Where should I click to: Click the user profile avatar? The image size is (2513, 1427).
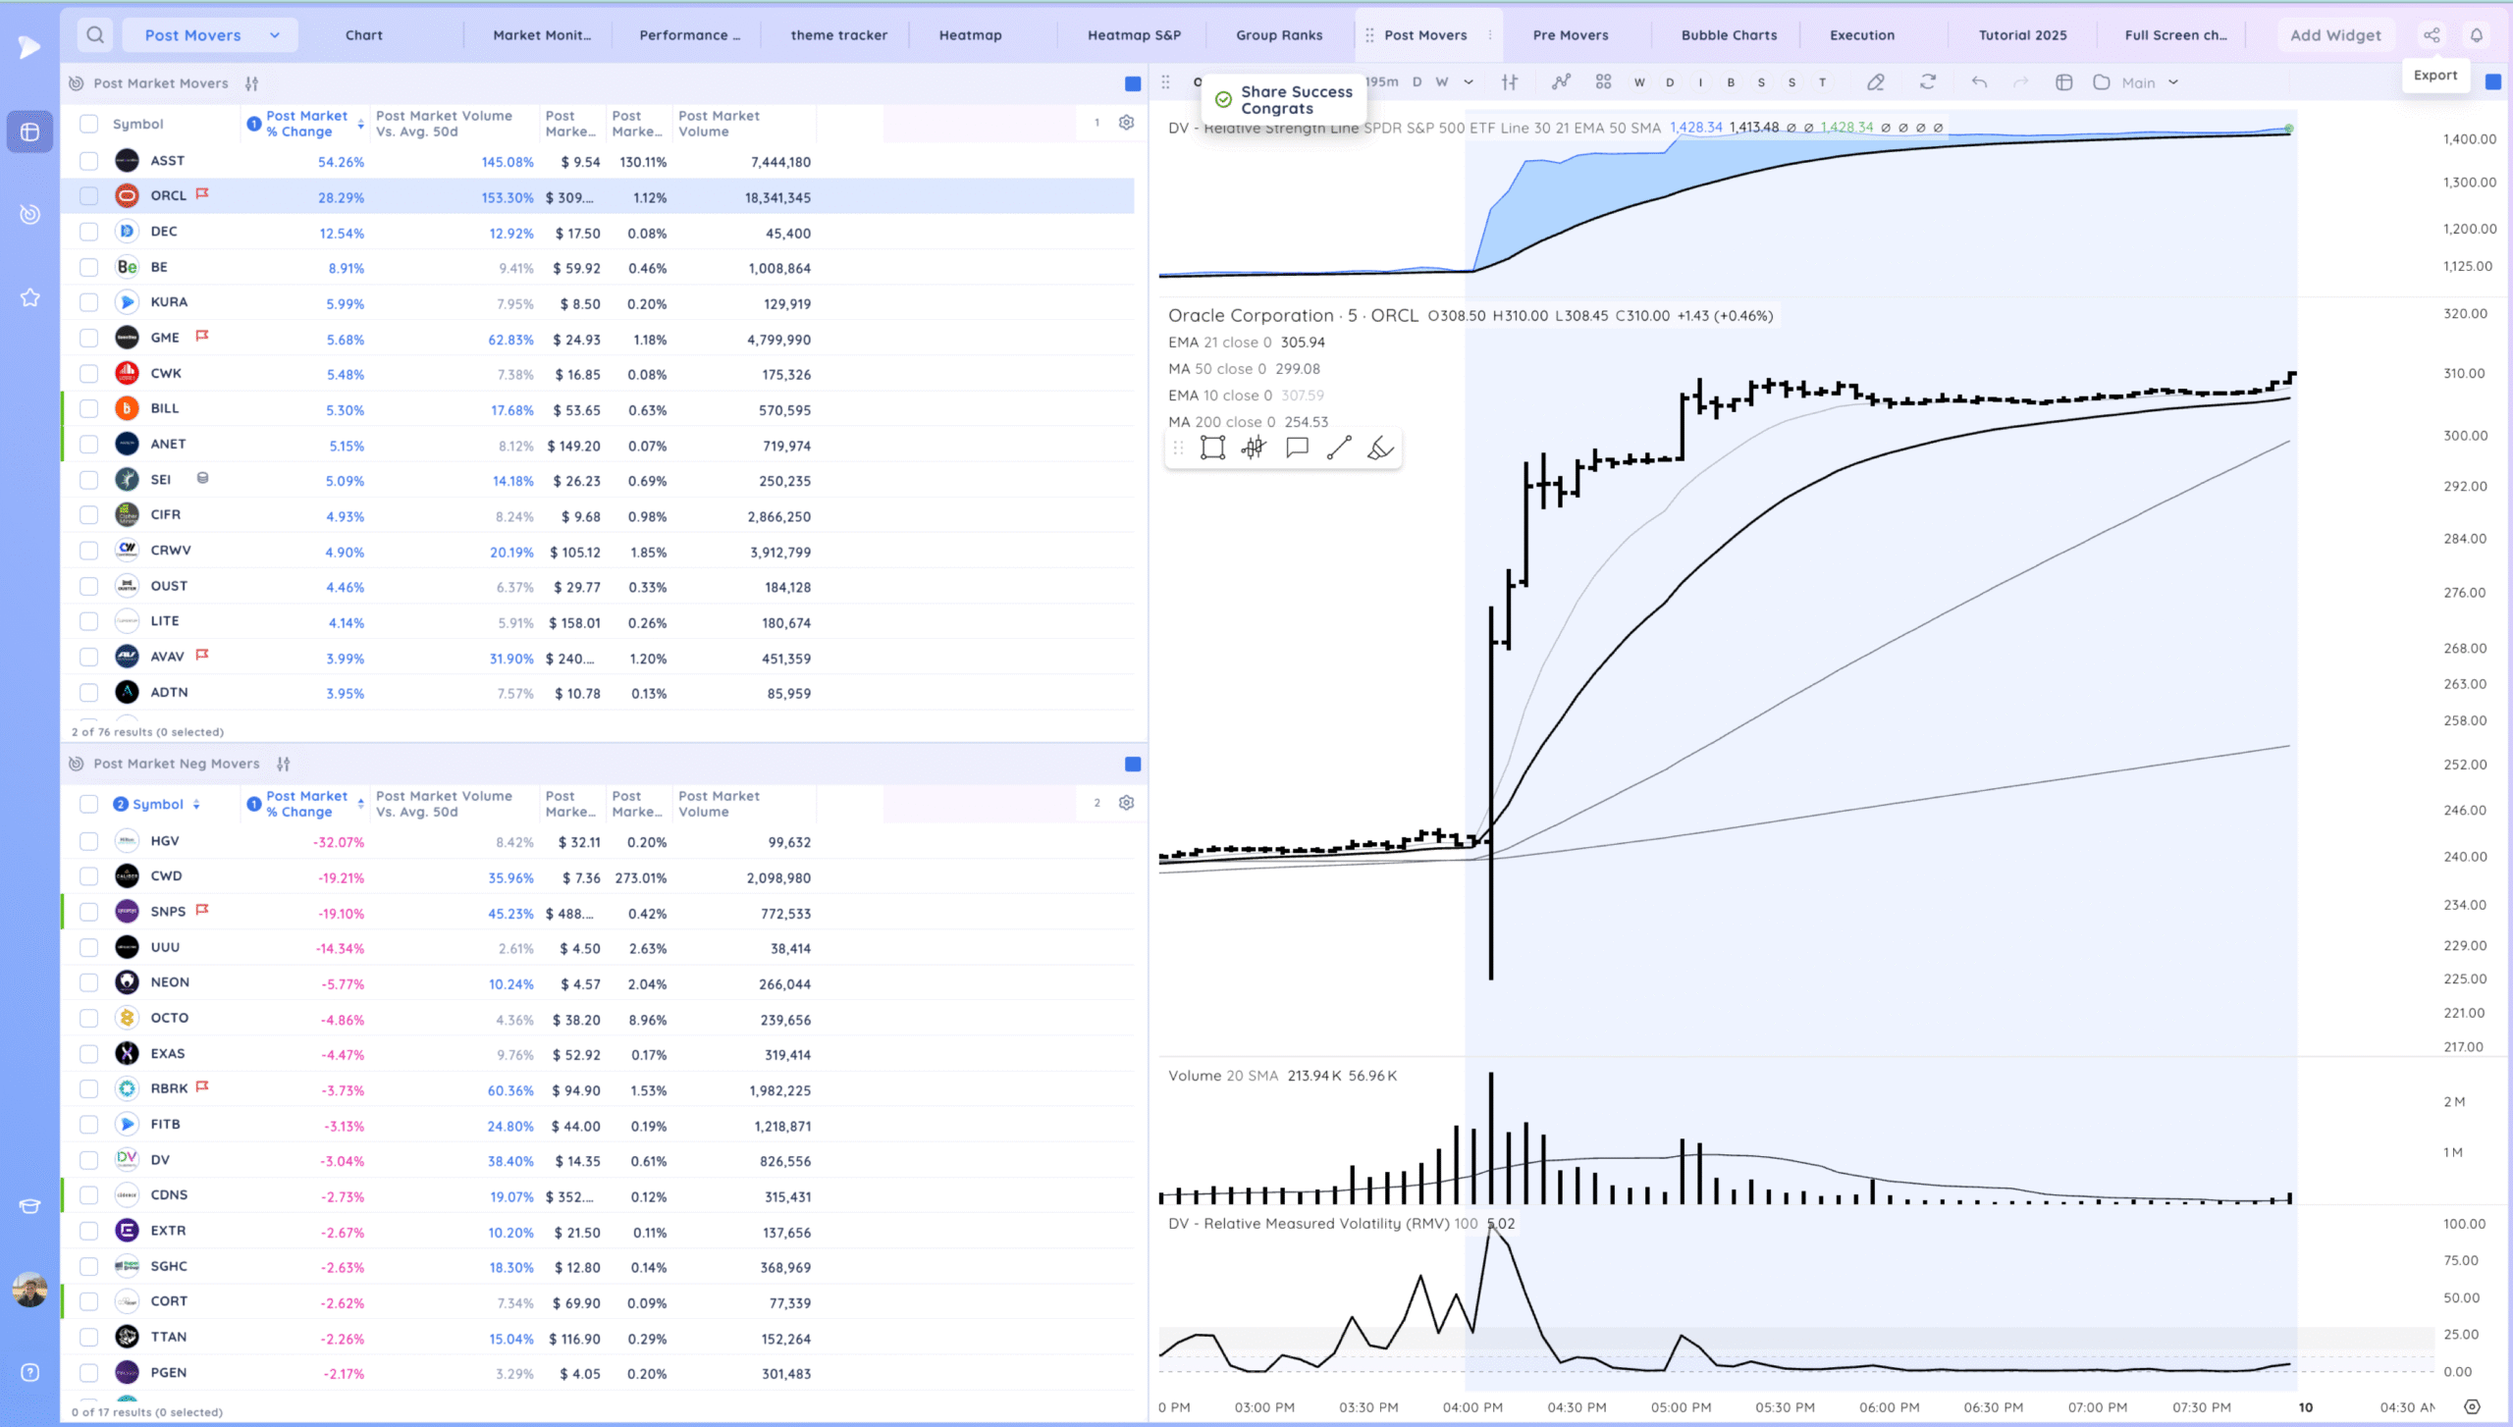pos(29,1290)
